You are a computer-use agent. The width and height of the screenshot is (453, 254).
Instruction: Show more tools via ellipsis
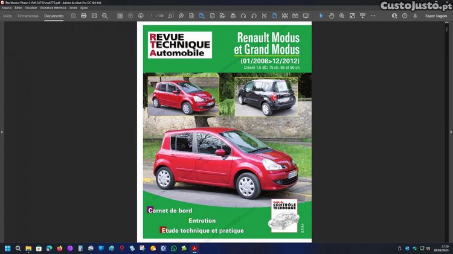point(373,16)
